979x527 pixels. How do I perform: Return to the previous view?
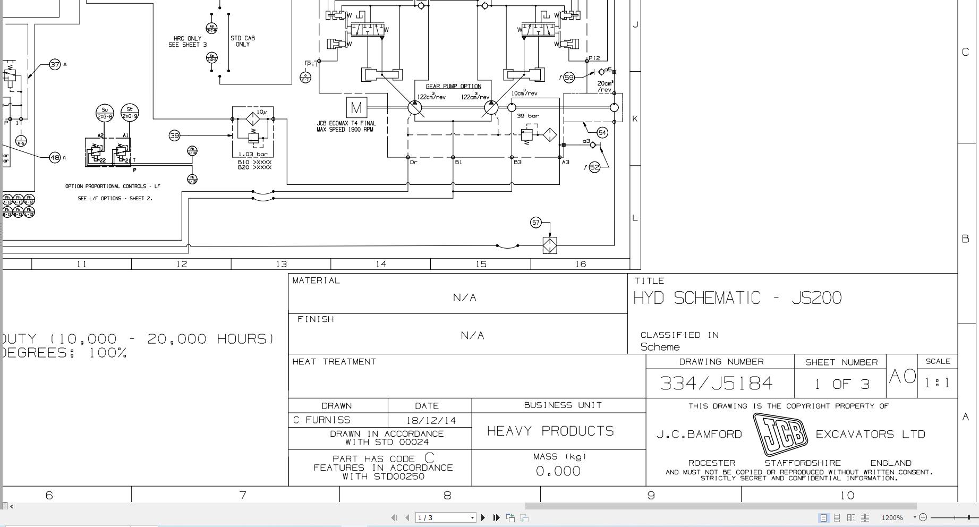[x=510, y=517]
